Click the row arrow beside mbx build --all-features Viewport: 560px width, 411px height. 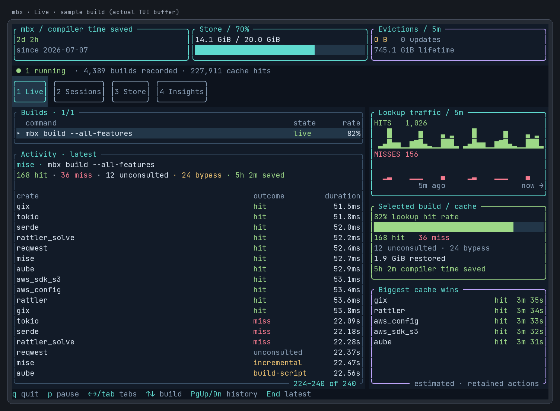(x=19, y=133)
